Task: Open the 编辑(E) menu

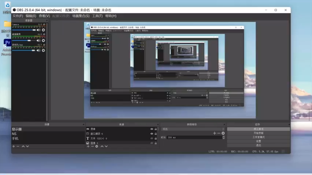Action: coord(31,16)
